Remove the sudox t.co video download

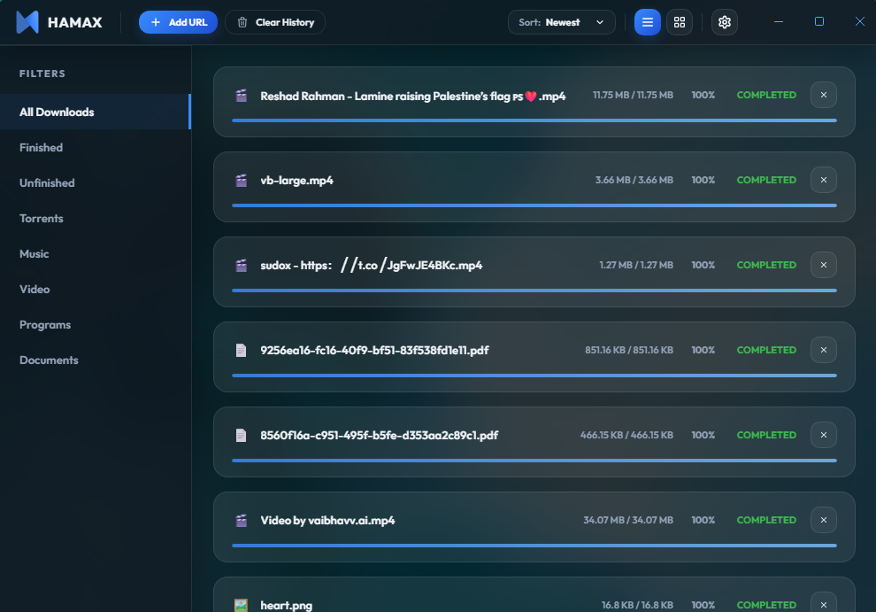824,265
